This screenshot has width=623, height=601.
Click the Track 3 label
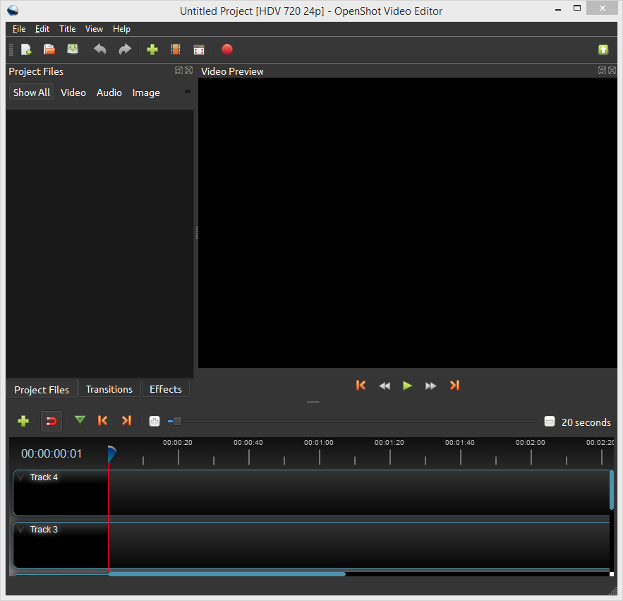pyautogui.click(x=44, y=530)
